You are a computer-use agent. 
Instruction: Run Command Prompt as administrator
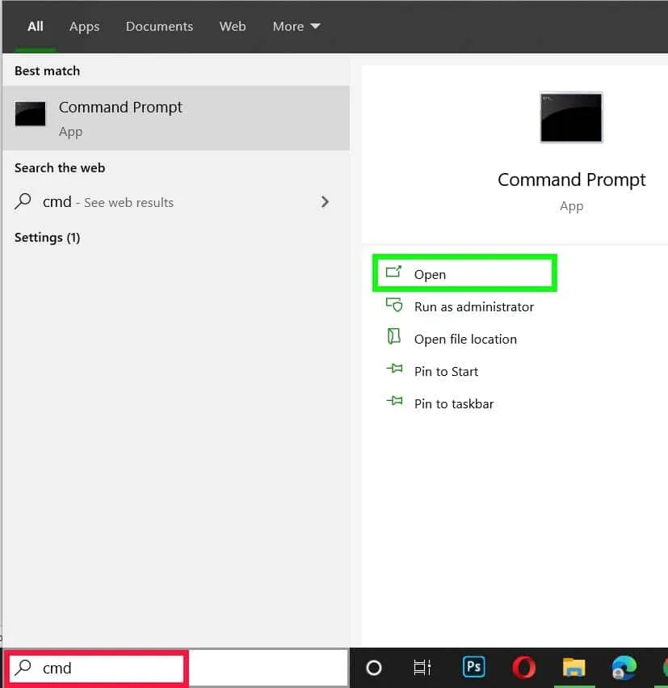473,306
